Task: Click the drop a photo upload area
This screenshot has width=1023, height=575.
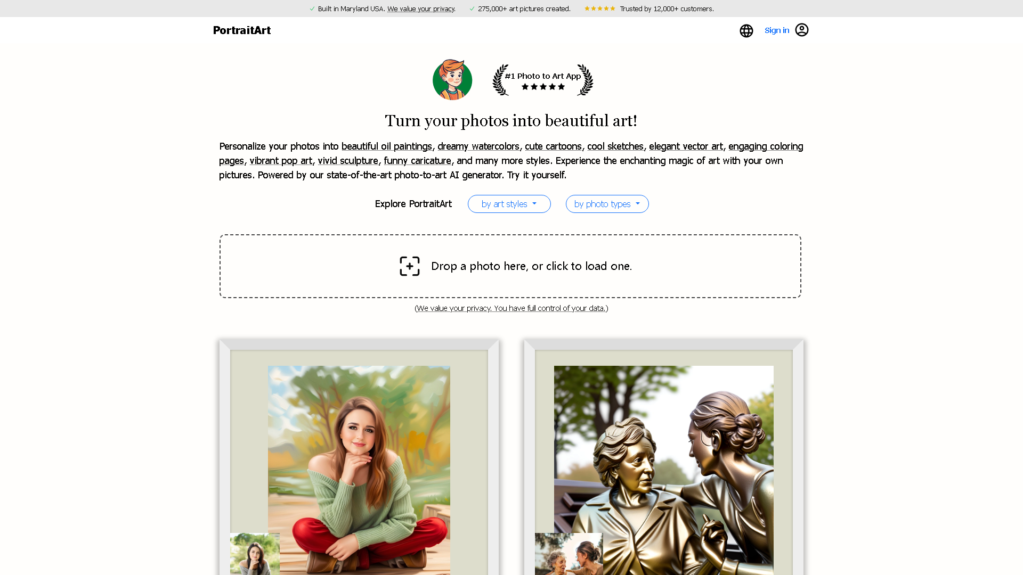Action: click(x=510, y=266)
